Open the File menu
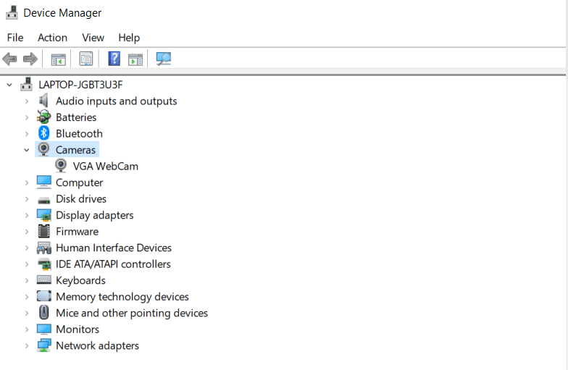The image size is (568, 370). click(15, 38)
